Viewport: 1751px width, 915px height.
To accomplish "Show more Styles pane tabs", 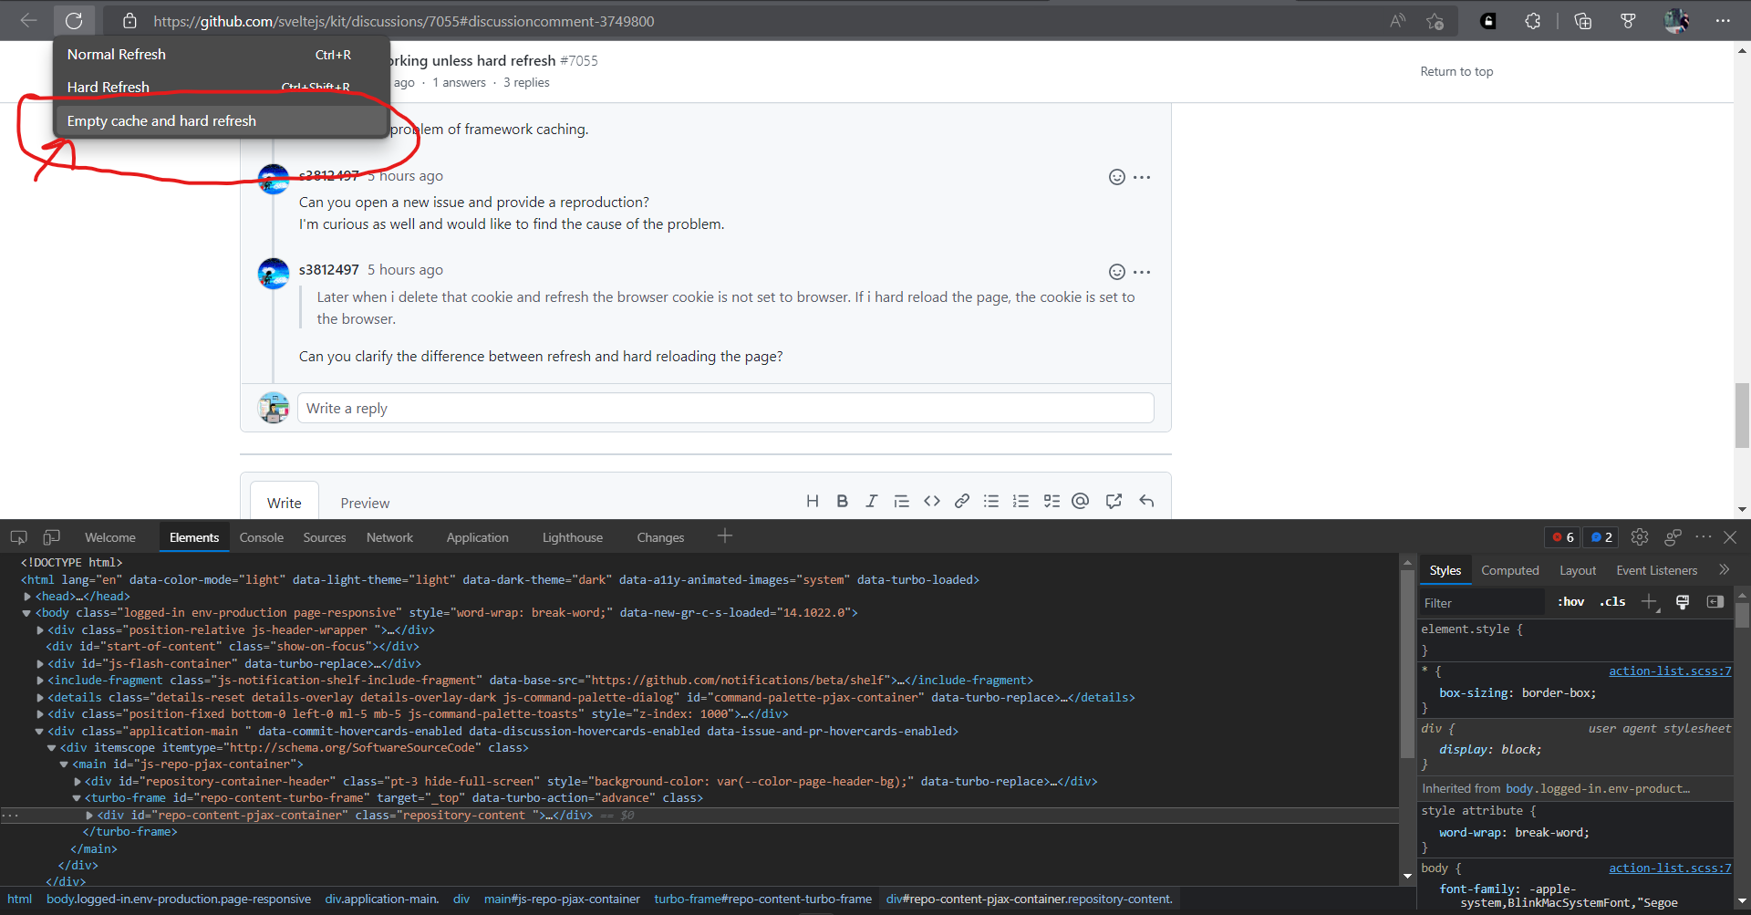I will point(1724,570).
